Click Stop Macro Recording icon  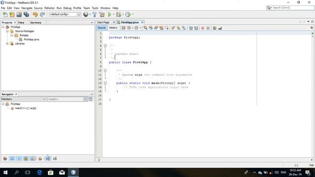[x=208, y=28]
